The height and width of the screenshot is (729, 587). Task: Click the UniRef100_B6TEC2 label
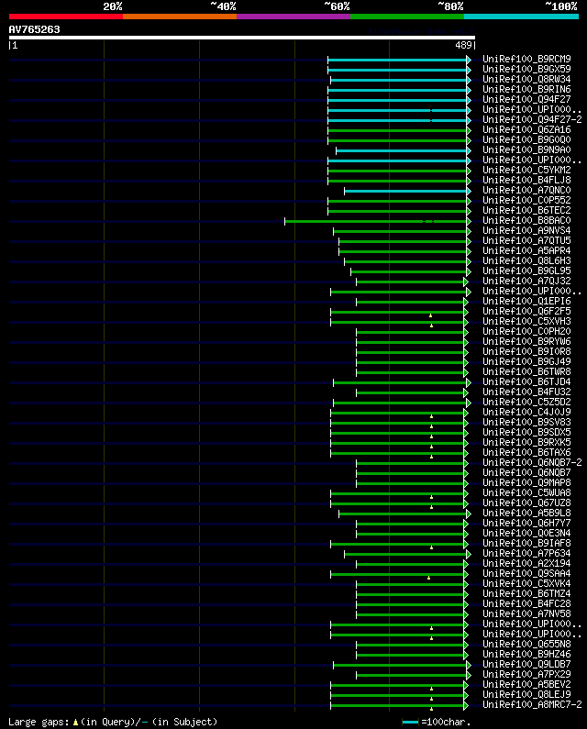pyautogui.click(x=526, y=211)
